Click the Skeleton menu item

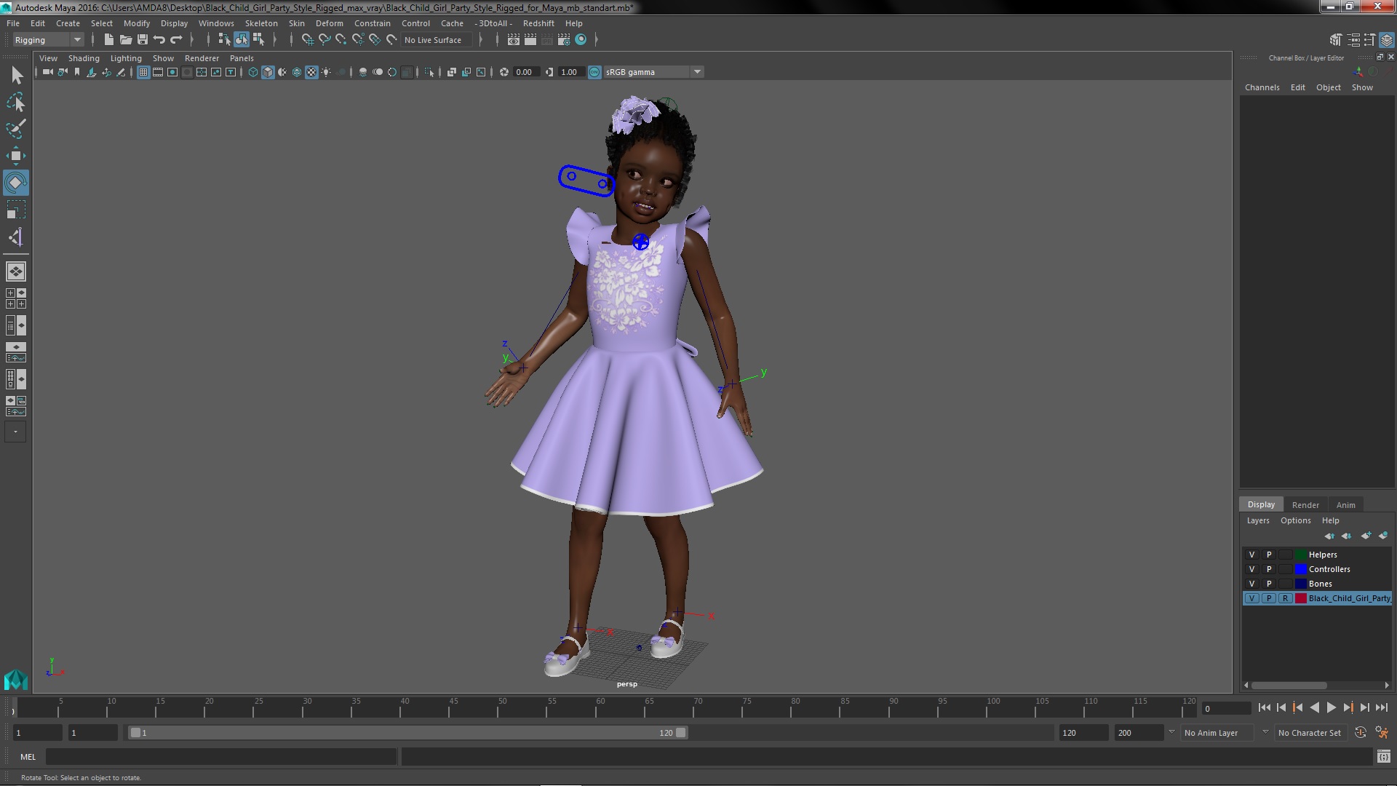click(x=262, y=23)
